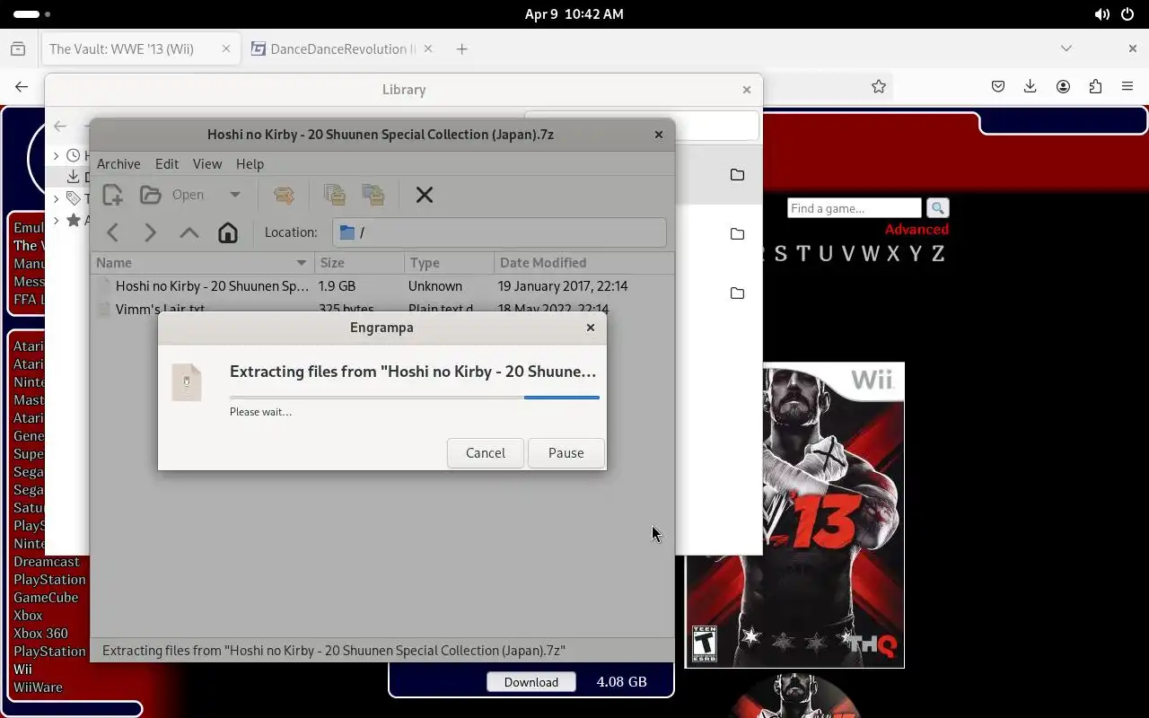Click the Find a game search field
1149x718 pixels.
(855, 208)
